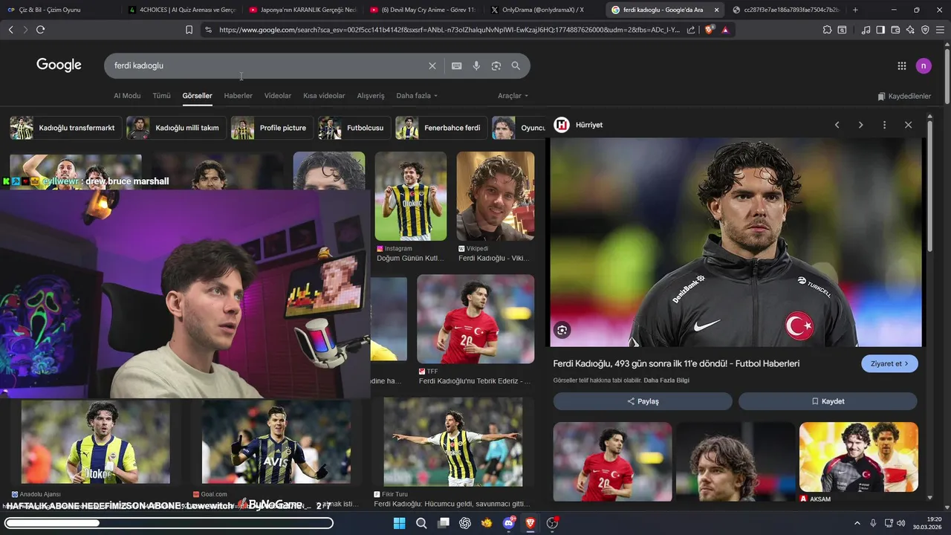Click the Ziyaret et button
The image size is (951, 535).
coord(889,363)
